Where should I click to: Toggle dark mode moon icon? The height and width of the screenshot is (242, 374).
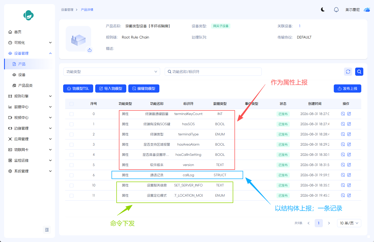323,10
